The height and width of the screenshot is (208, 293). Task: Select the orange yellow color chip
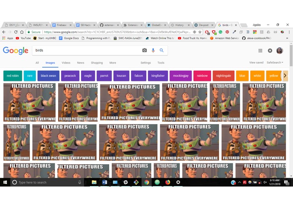coord(274,76)
